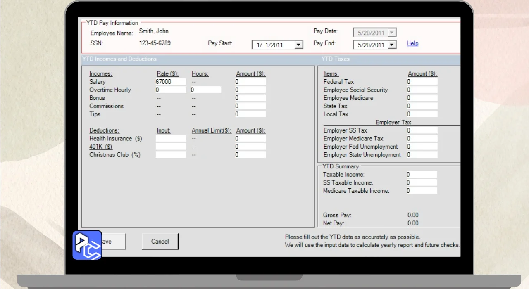Select the Employer Fed Unemployment field

422,147
